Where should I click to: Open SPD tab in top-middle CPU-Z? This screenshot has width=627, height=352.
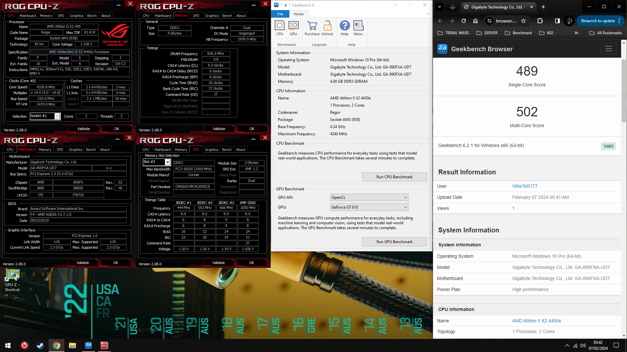coord(196,16)
